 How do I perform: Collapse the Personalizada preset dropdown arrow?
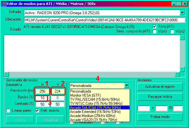tap(127, 86)
